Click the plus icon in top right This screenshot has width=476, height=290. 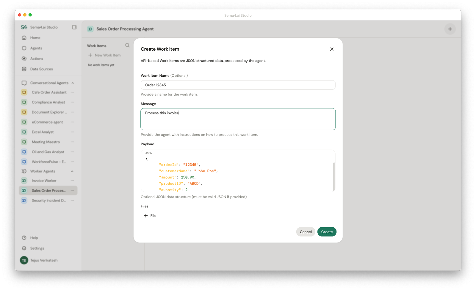point(450,29)
